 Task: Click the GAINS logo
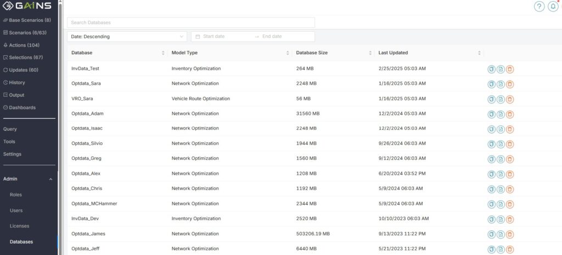coord(27,6)
